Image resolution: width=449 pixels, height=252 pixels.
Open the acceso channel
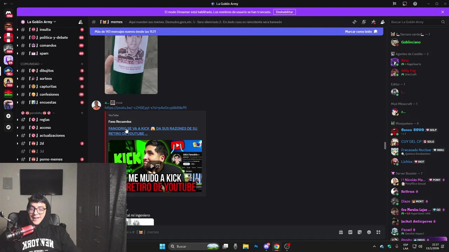[x=52, y=128]
